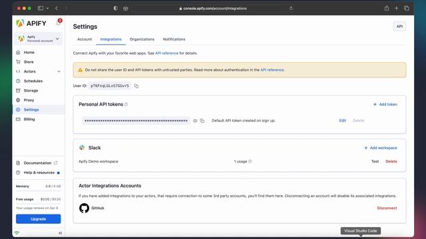Screen dimensions: 426x239
Task: Click Add workspace in Slack section
Action: [x=381, y=148]
